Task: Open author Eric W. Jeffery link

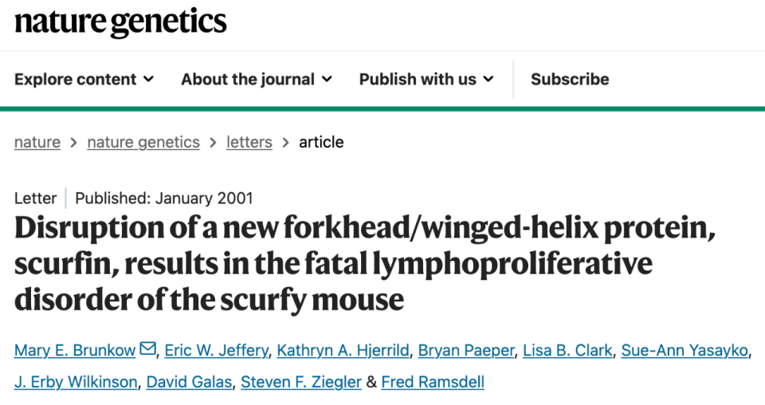Action: [x=217, y=350]
